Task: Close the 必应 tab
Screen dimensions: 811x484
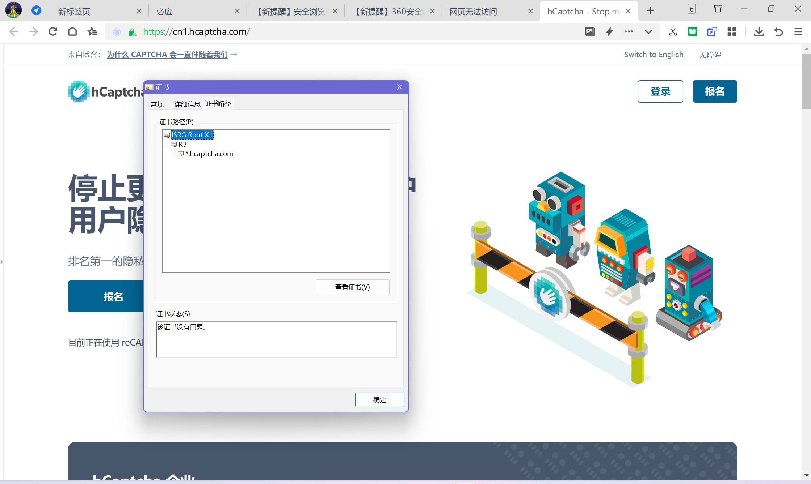Action: (x=237, y=11)
